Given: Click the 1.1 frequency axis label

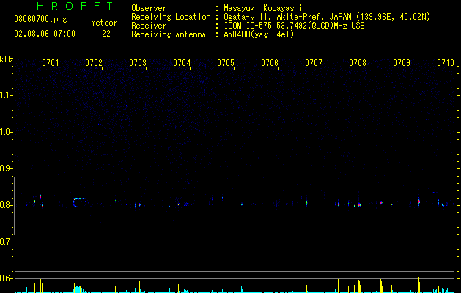Looking at the screenshot, I should [5, 95].
